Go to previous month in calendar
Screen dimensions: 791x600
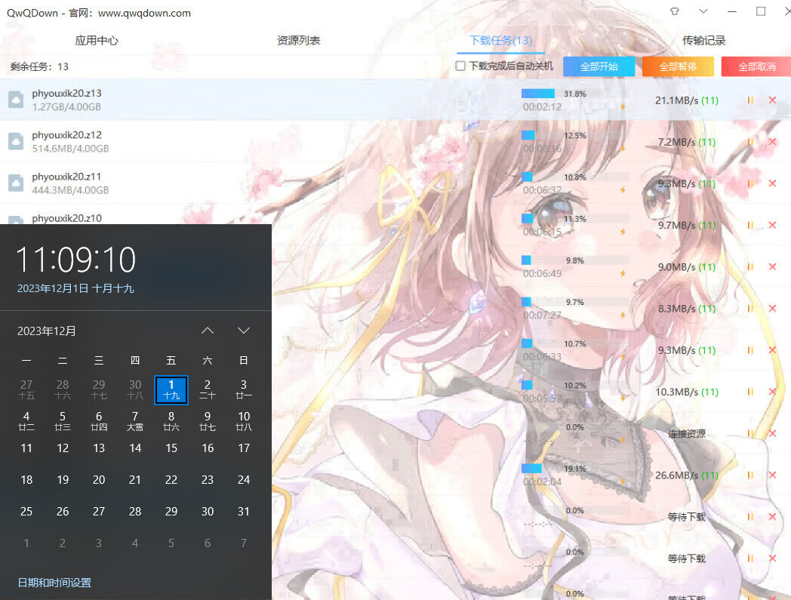click(208, 331)
